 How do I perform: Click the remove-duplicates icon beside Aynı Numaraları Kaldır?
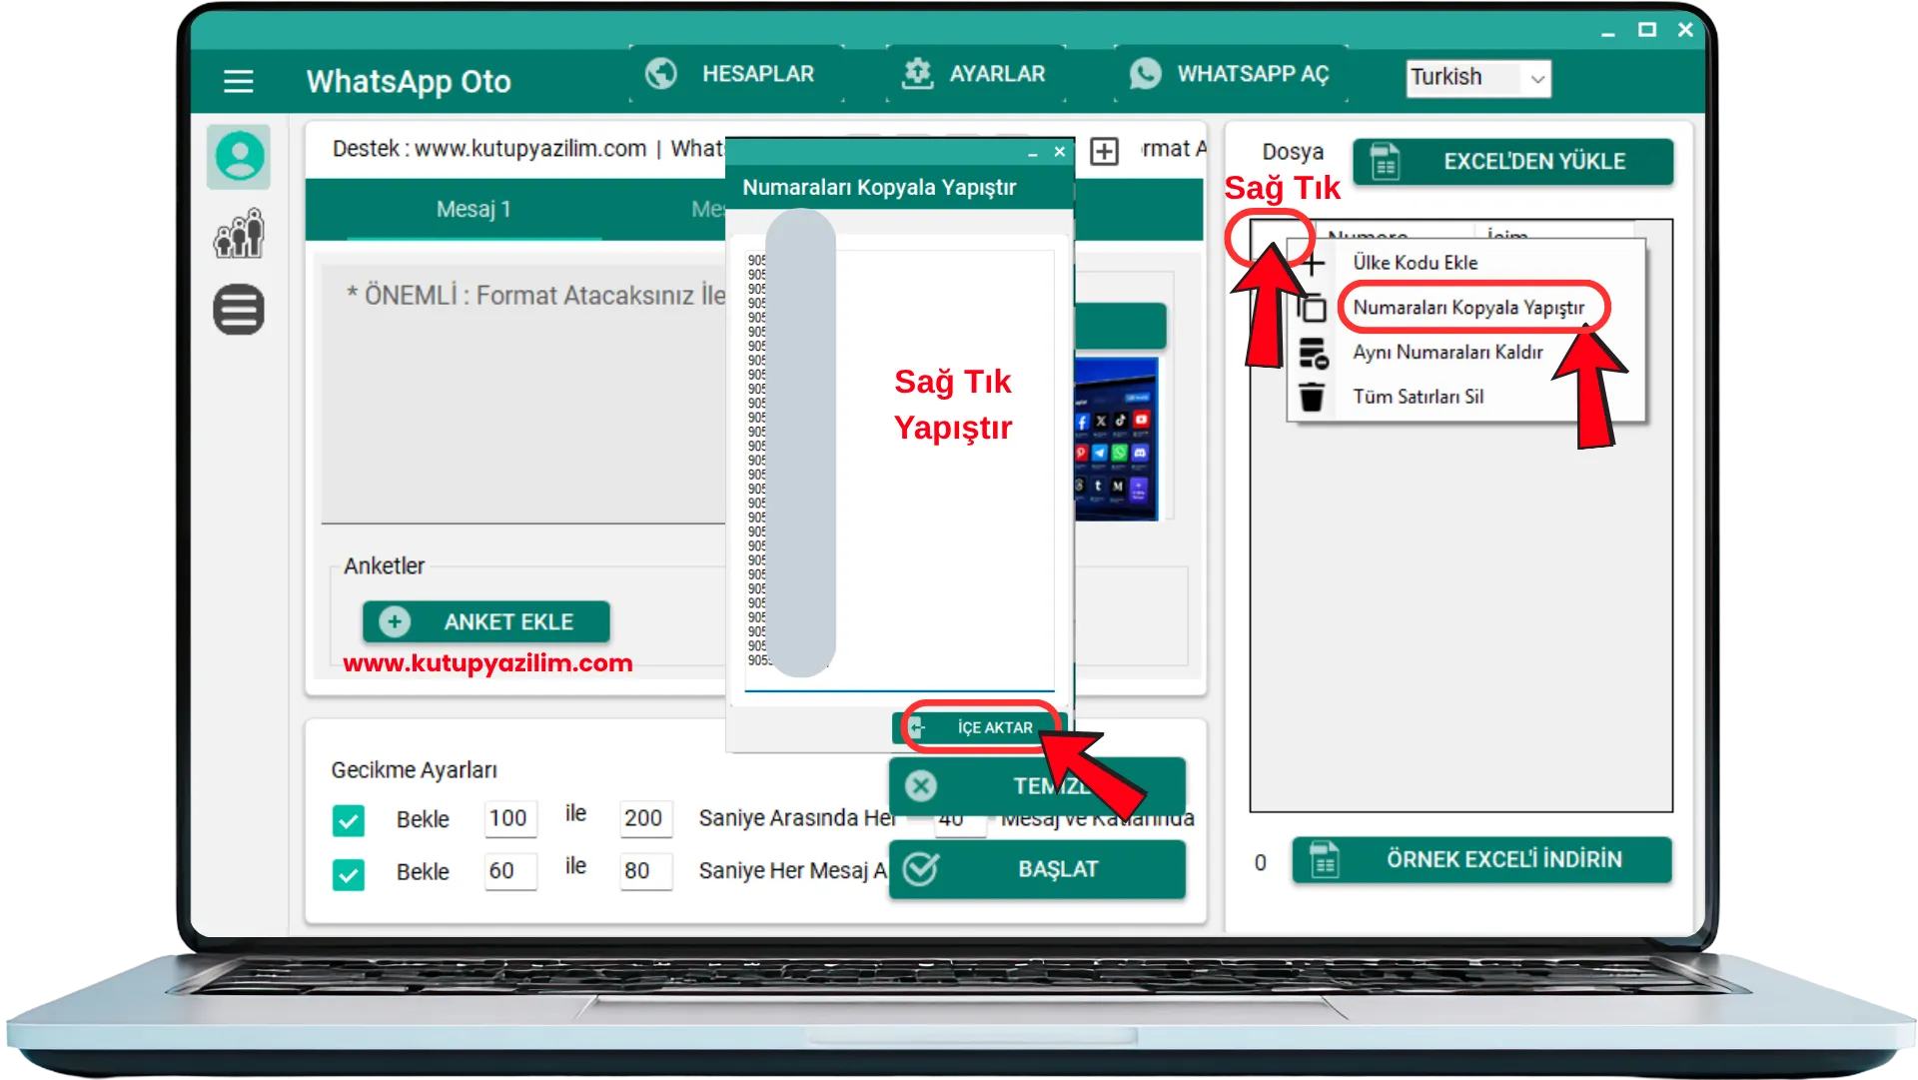tap(1313, 353)
